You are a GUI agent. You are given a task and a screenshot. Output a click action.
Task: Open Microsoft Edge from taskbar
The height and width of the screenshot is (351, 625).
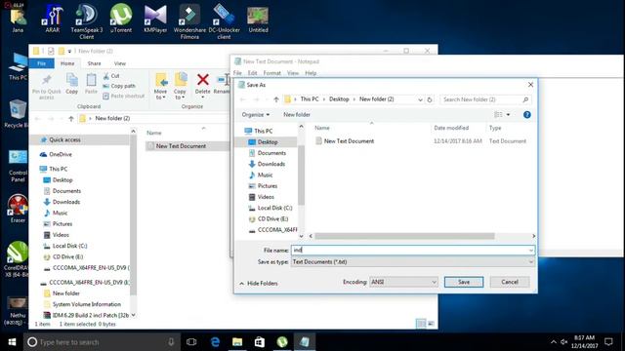coord(215,342)
